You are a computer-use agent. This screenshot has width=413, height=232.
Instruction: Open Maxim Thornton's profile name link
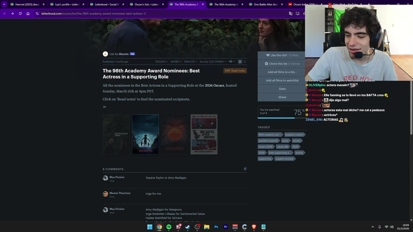pyautogui.click(x=120, y=193)
